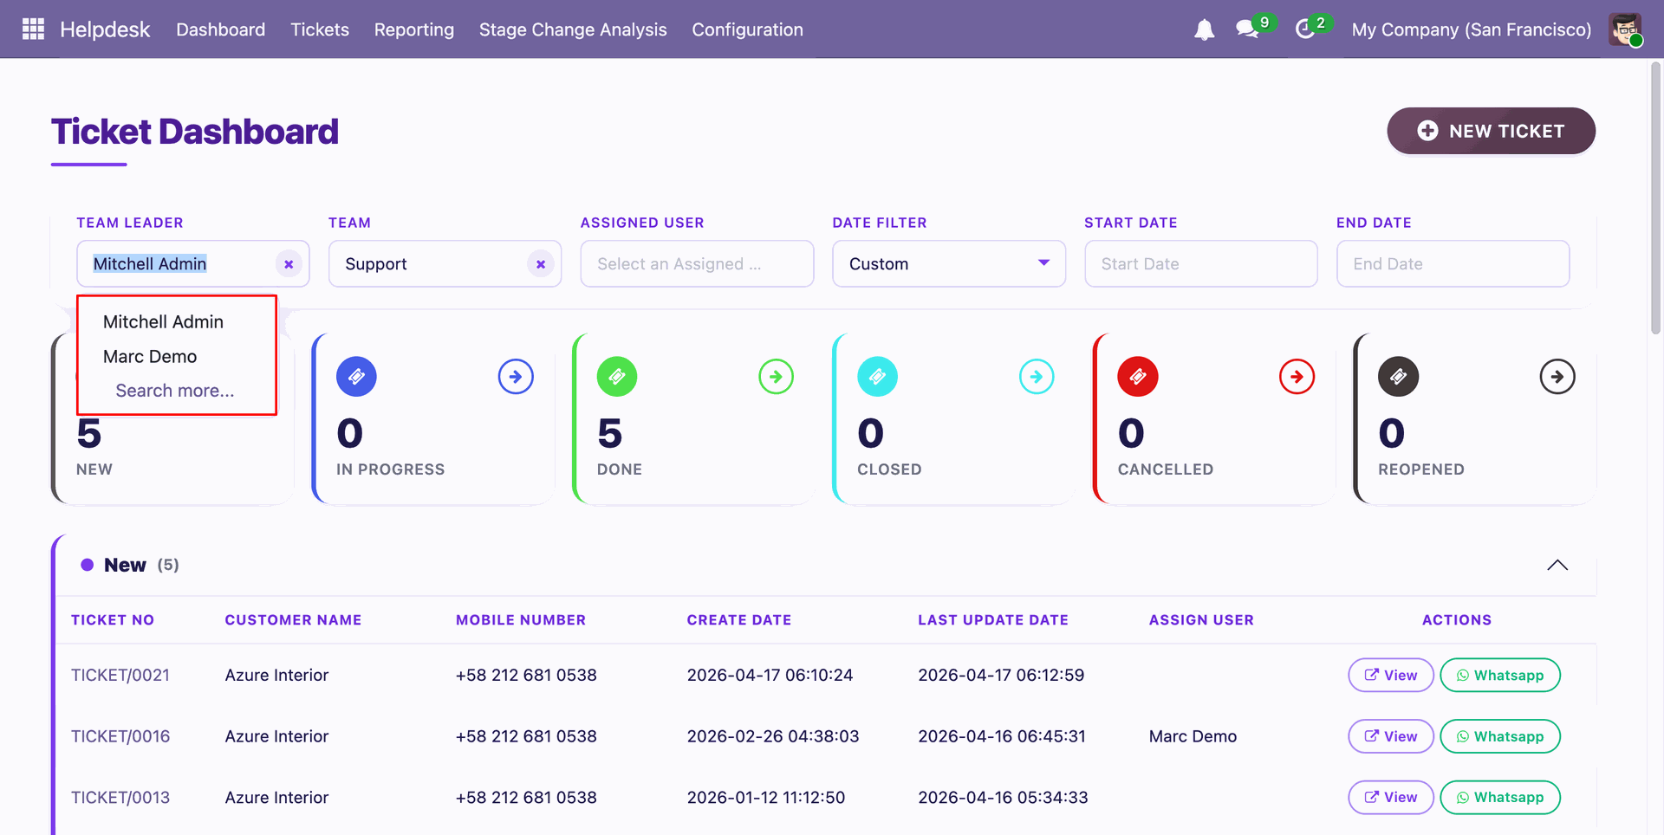Select Marc Demo from the dropdown list
This screenshot has width=1664, height=835.
[x=150, y=357]
